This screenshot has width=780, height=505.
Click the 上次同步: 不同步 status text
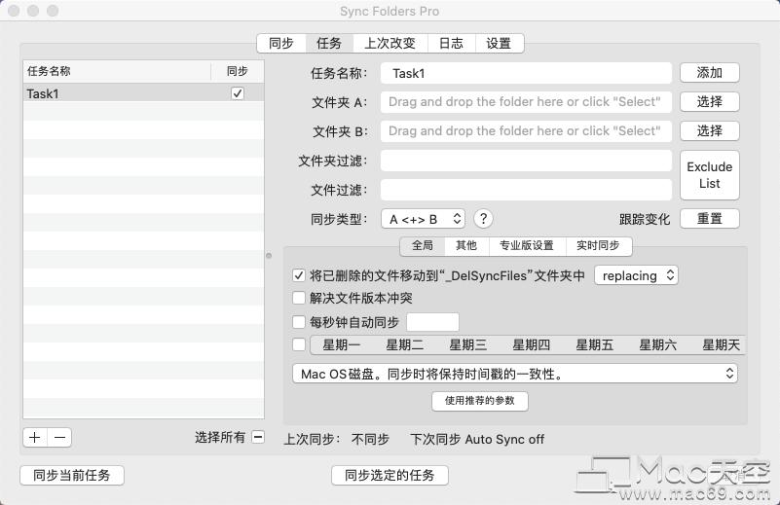click(337, 440)
